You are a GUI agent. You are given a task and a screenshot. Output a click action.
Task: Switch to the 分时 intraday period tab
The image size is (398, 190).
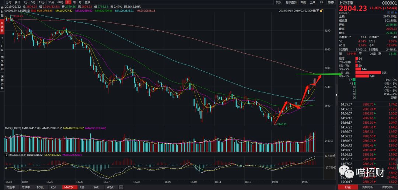tap(9, 2)
